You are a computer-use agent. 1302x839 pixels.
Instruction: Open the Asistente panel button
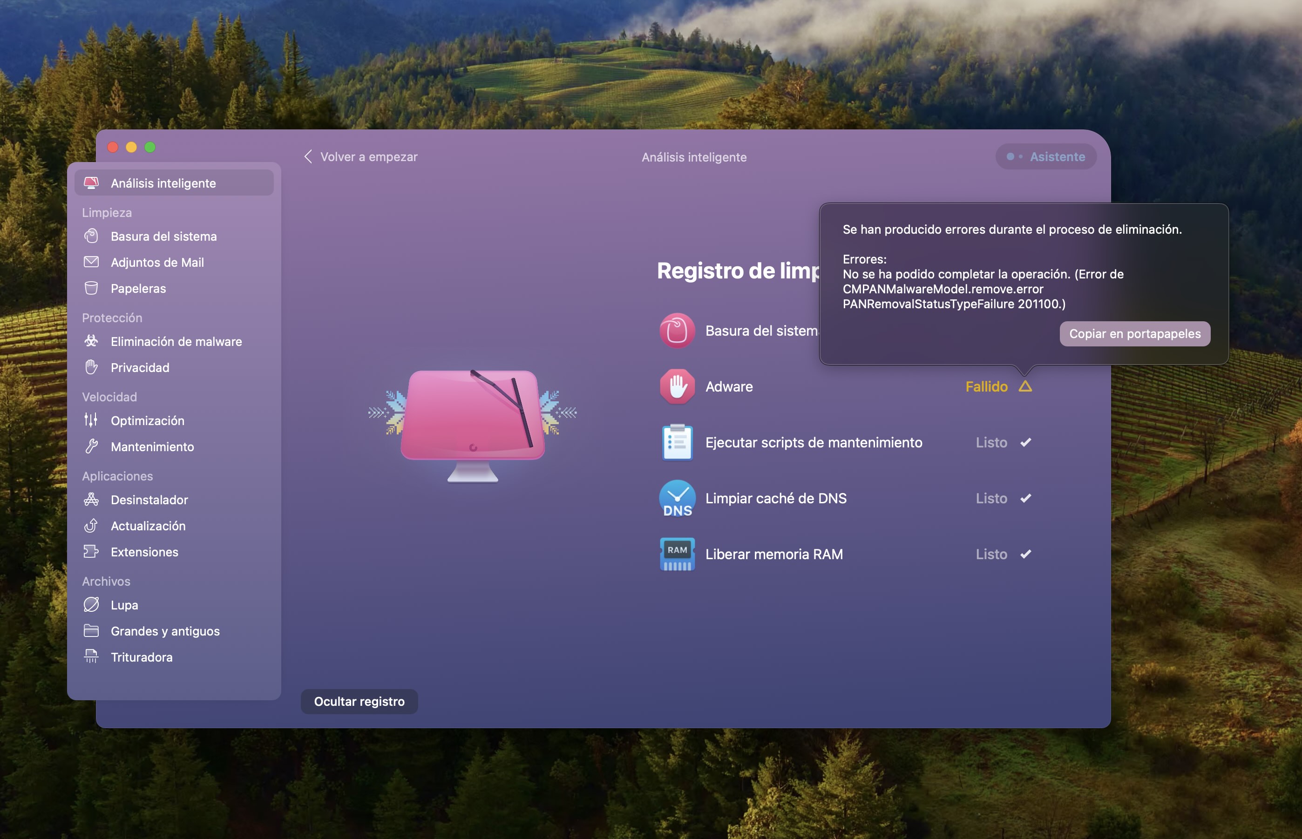pos(1045,157)
